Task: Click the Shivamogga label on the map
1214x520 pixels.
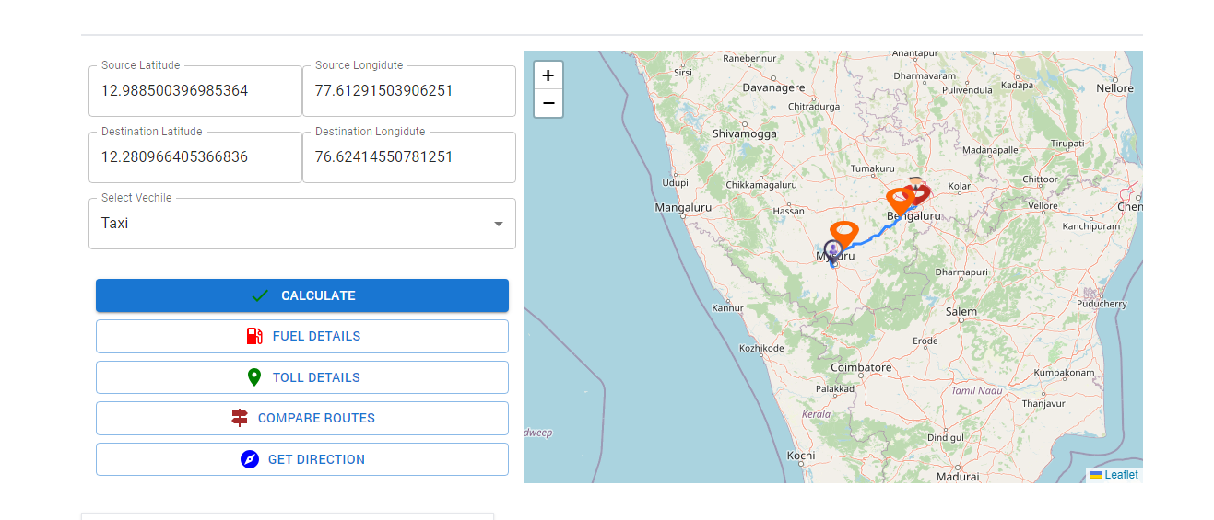Action: (745, 133)
